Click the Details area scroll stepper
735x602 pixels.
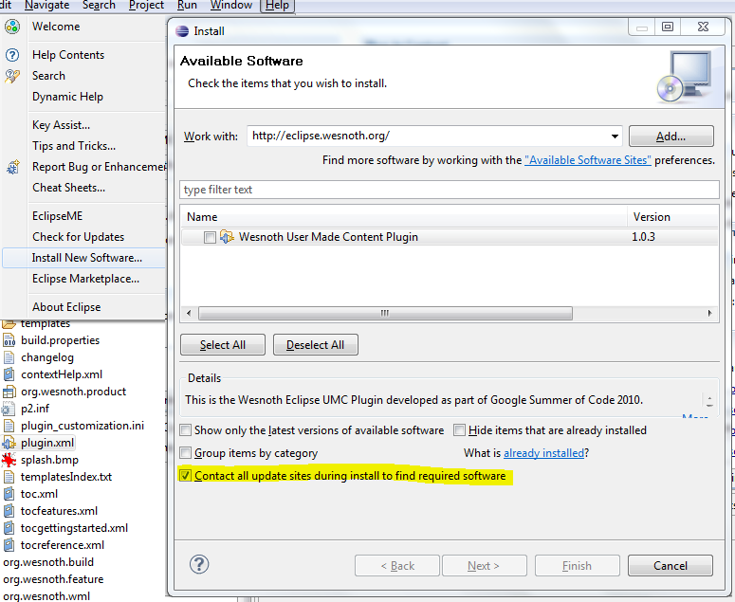click(709, 401)
